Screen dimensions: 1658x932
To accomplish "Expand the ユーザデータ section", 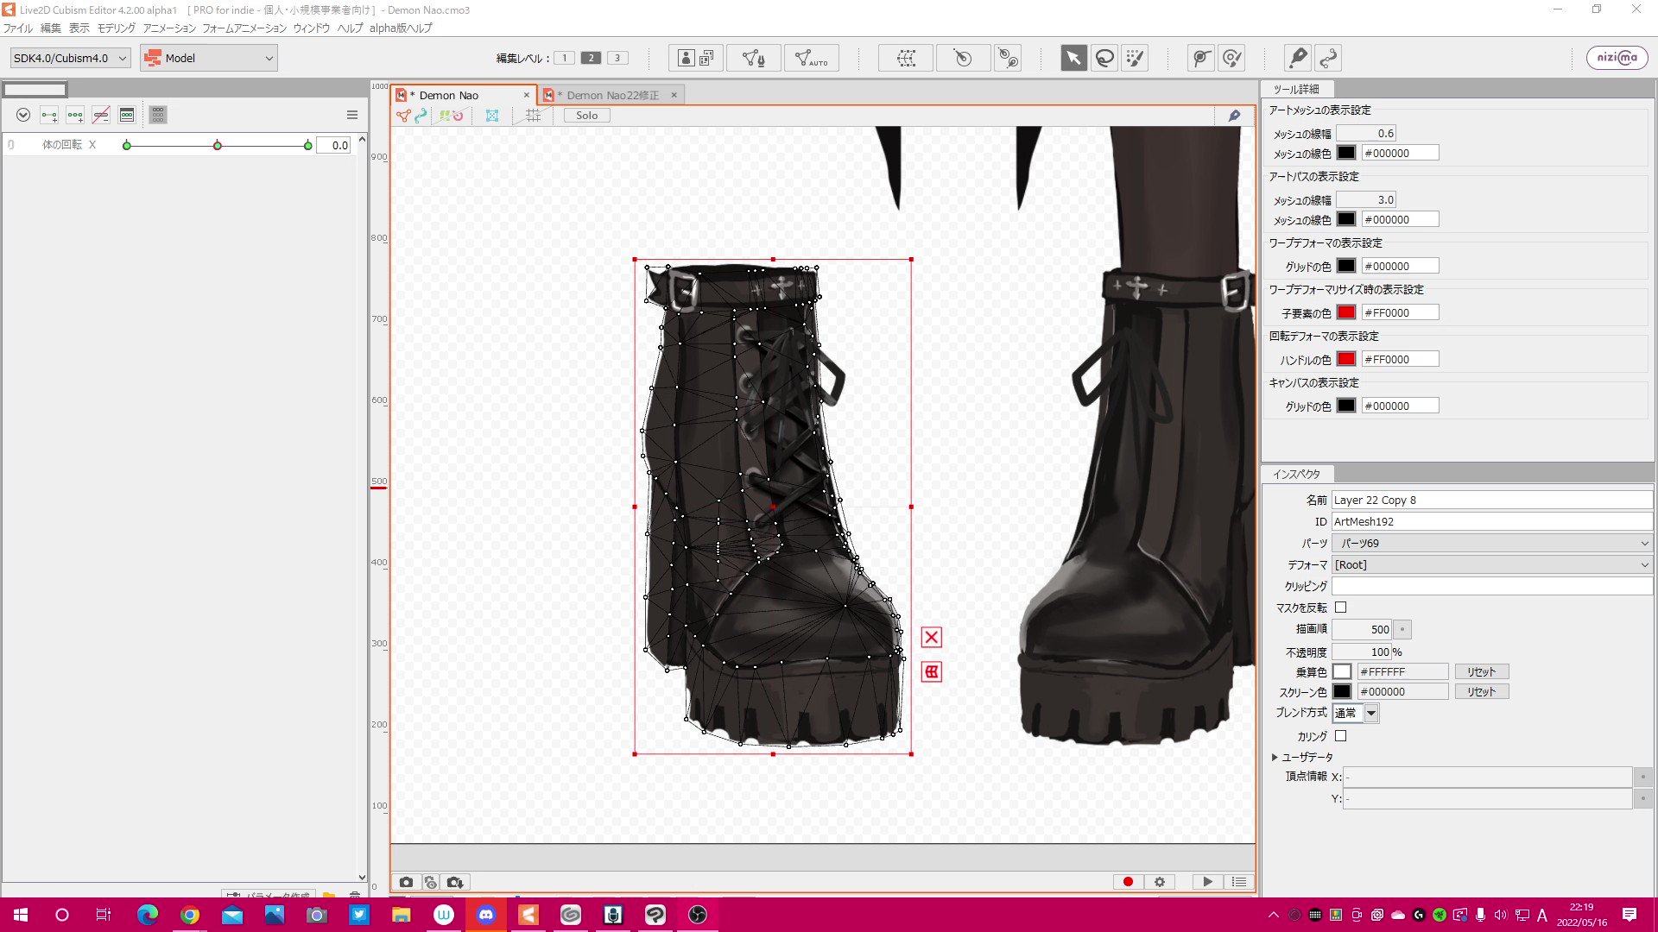I will pyautogui.click(x=1275, y=757).
